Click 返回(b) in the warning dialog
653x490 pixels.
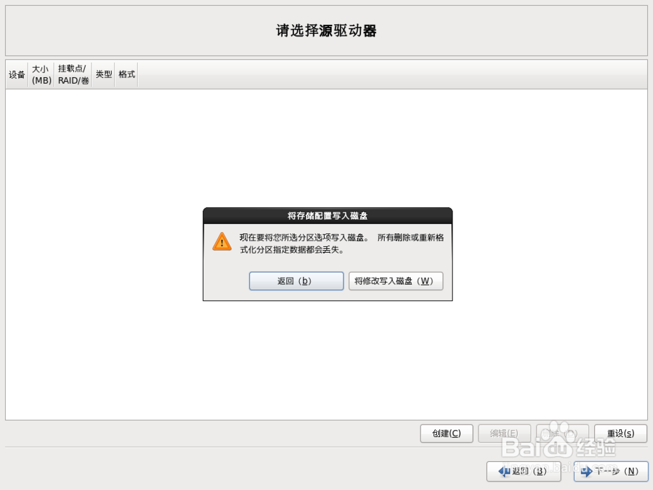[x=296, y=281]
